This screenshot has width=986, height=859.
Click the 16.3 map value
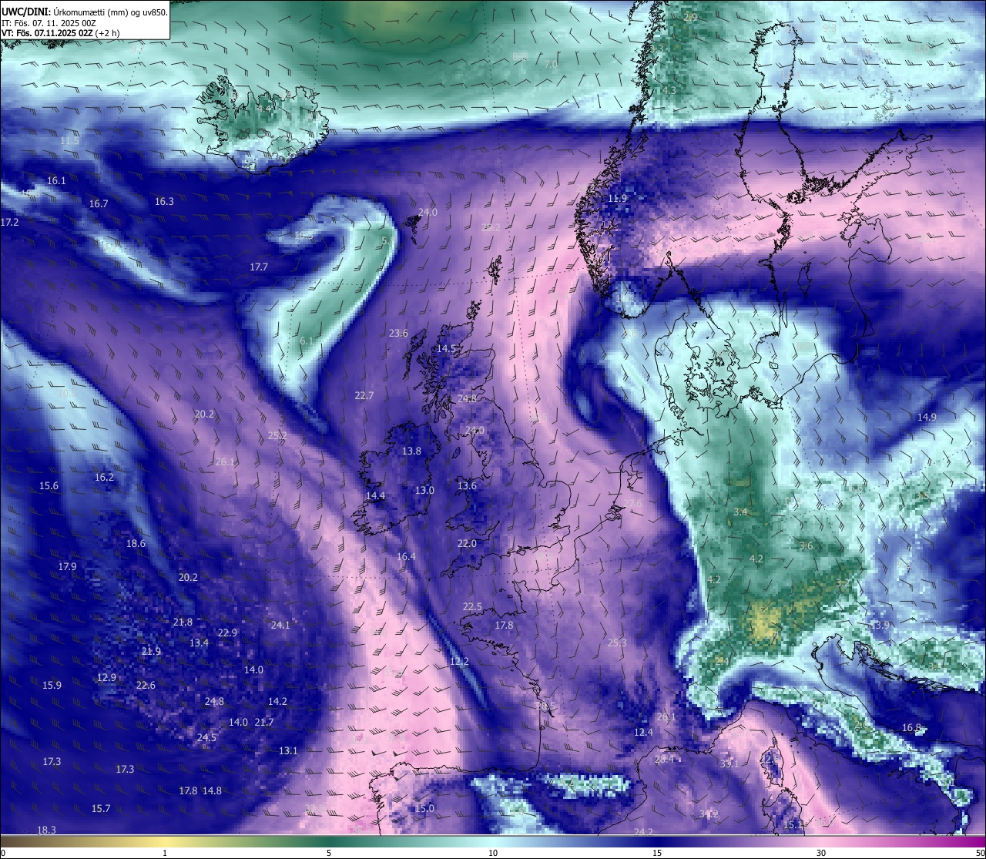coord(164,202)
